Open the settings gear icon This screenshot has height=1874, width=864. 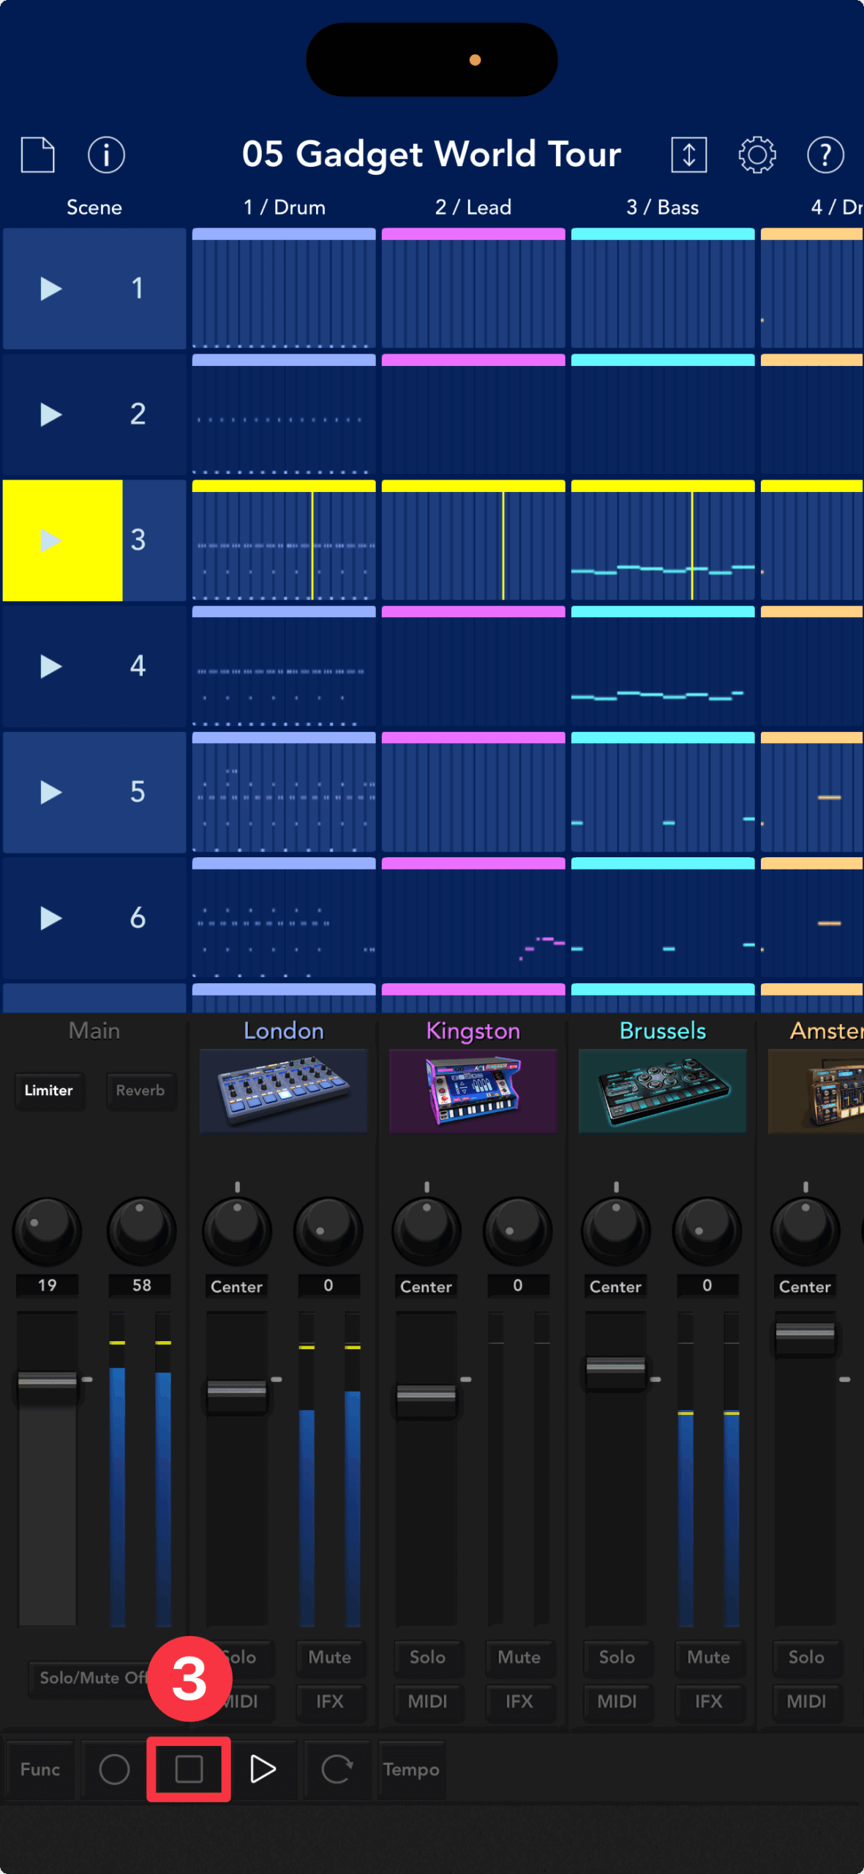756,154
